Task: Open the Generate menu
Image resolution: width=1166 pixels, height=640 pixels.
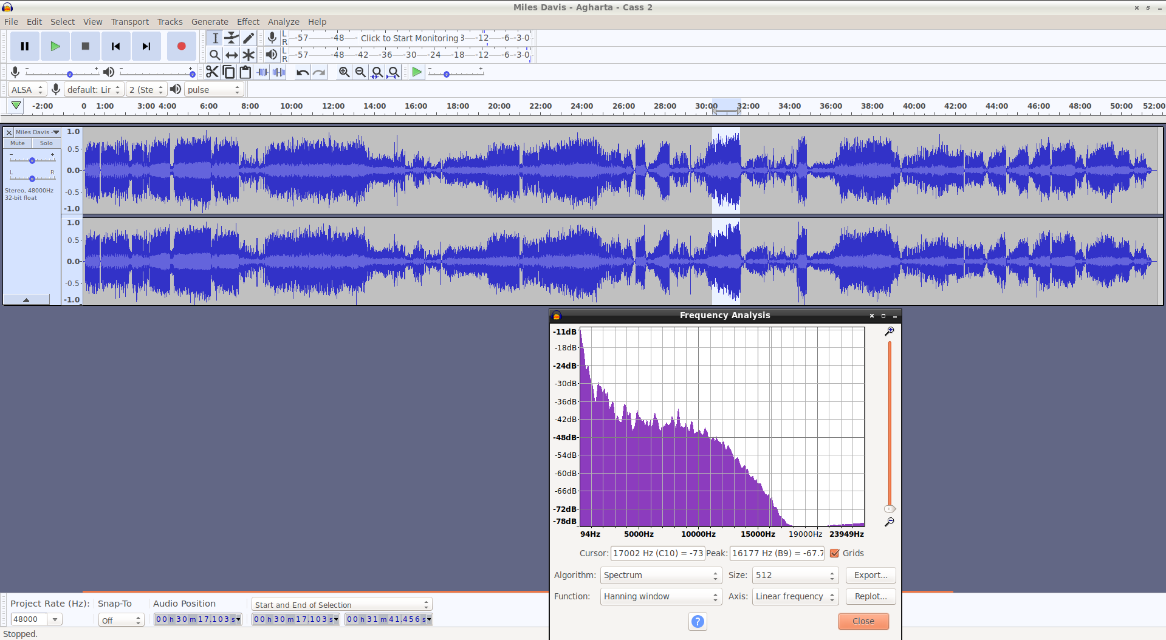Action: 210,22
